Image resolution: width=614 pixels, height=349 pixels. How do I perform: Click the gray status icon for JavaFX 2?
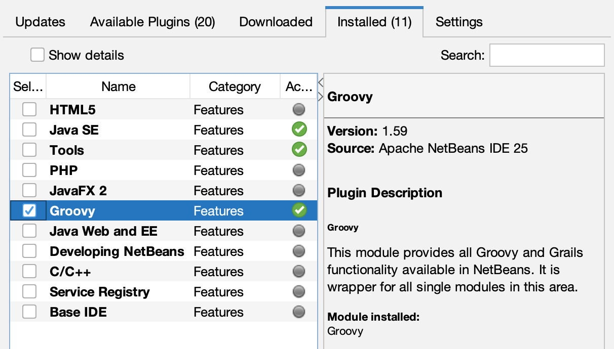coord(299,191)
